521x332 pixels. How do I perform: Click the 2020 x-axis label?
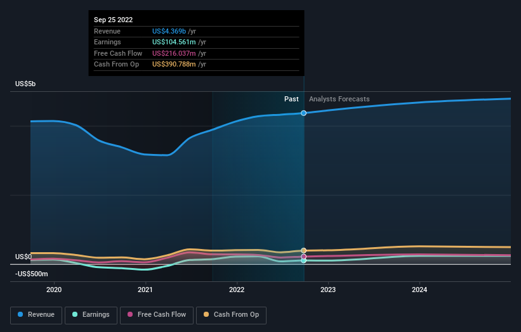pyautogui.click(x=54, y=290)
